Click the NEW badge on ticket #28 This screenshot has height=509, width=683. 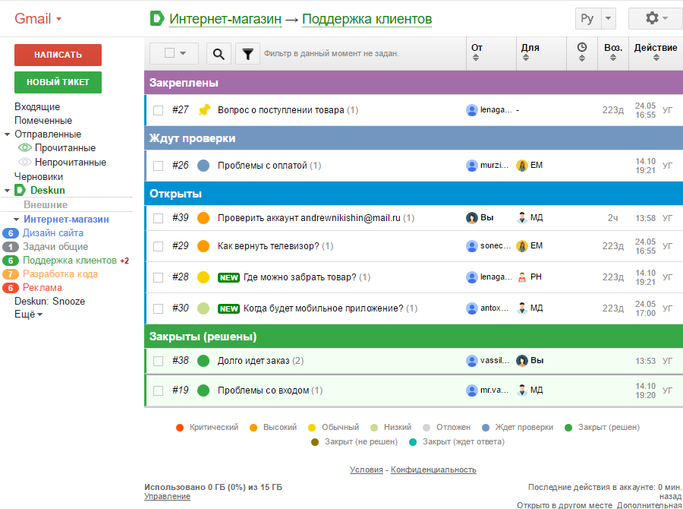(228, 277)
